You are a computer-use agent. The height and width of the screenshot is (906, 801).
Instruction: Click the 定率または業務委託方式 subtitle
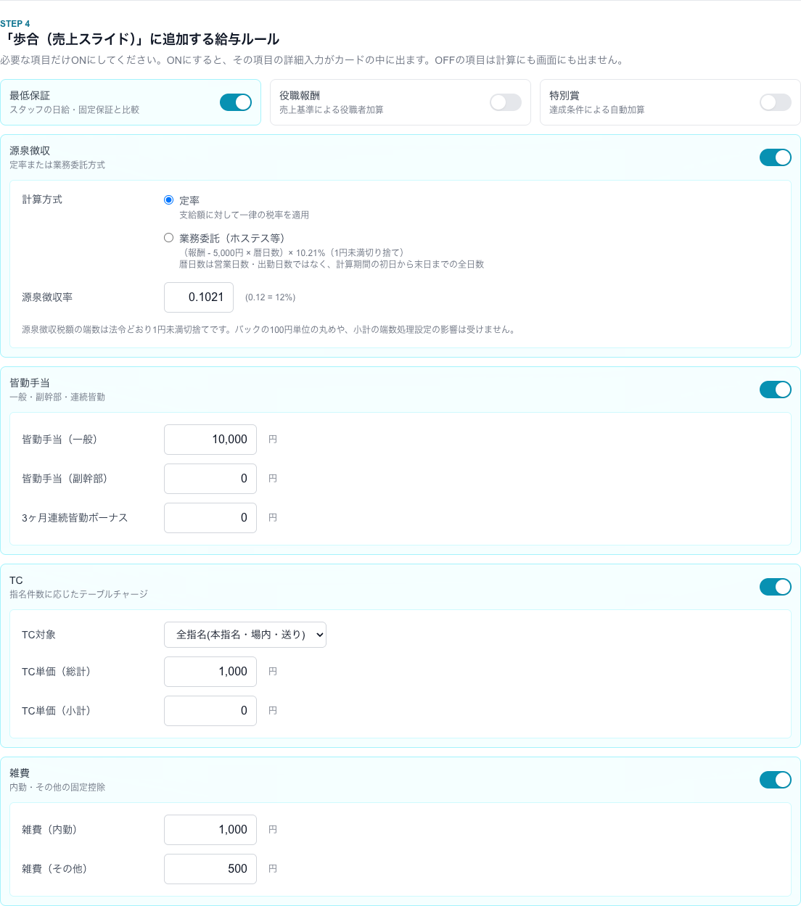[57, 165]
